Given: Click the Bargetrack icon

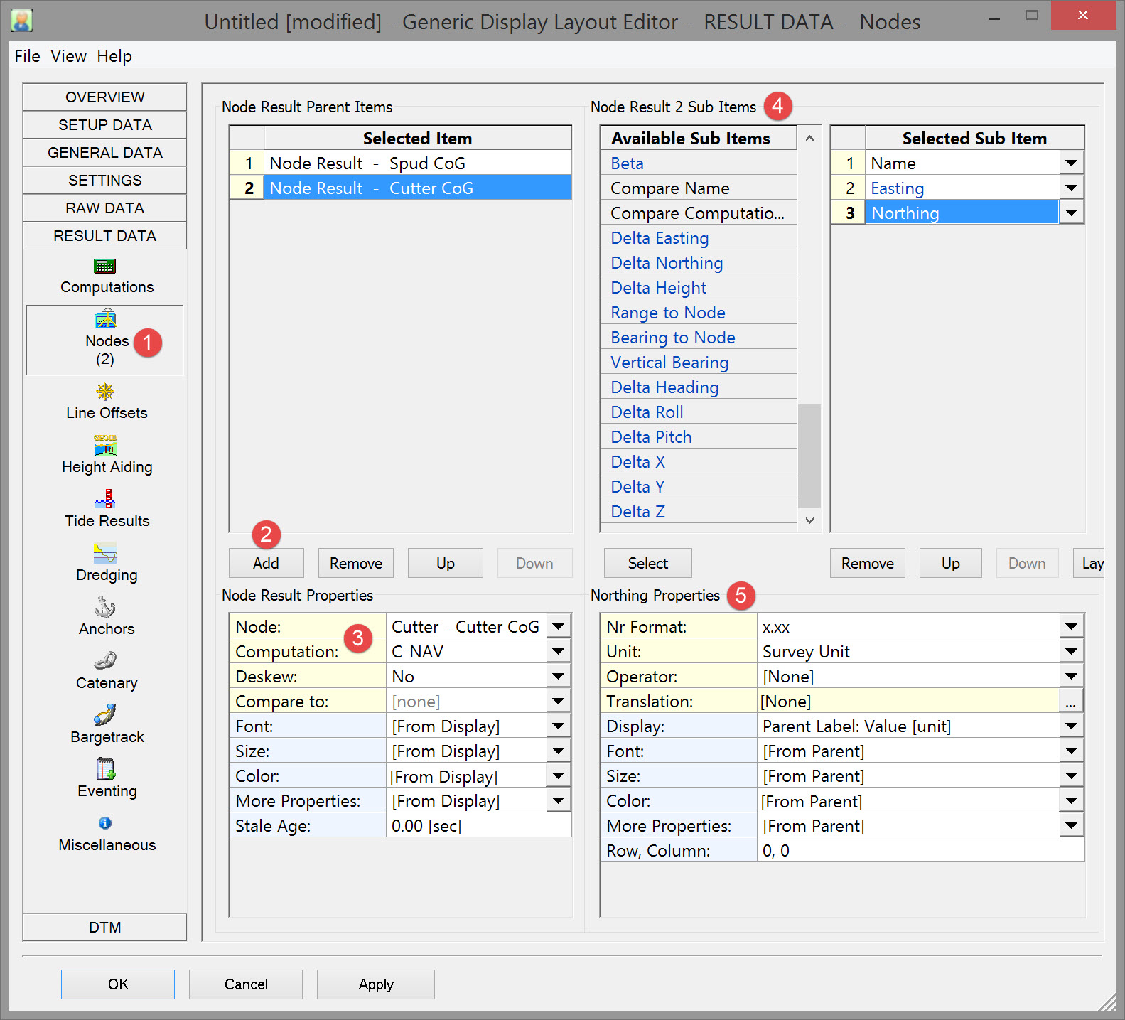Looking at the screenshot, I should click(x=105, y=714).
